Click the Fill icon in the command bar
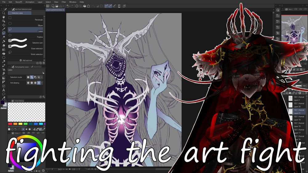Screen dimensions: 308x173 point(84,6)
